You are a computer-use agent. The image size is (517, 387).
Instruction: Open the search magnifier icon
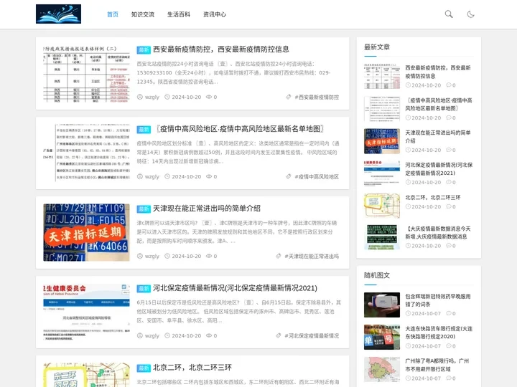[x=448, y=14]
